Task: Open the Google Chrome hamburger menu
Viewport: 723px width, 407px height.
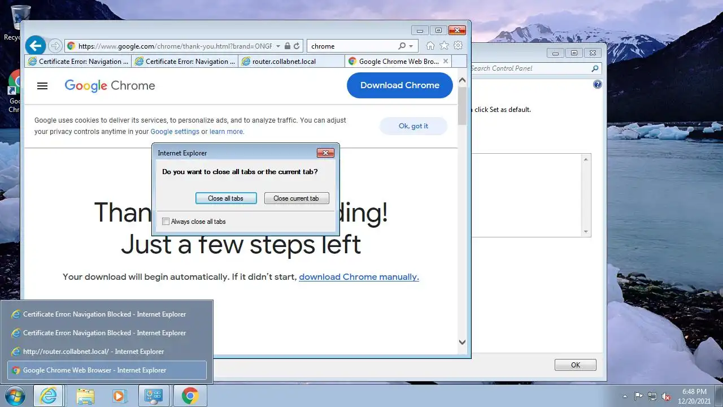Action: 42,86
